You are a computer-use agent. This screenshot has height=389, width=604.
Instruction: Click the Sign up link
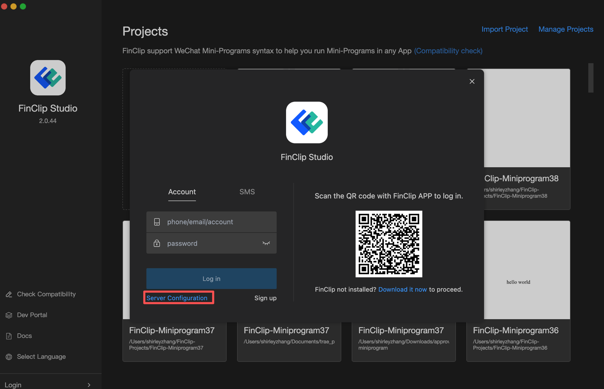click(265, 298)
